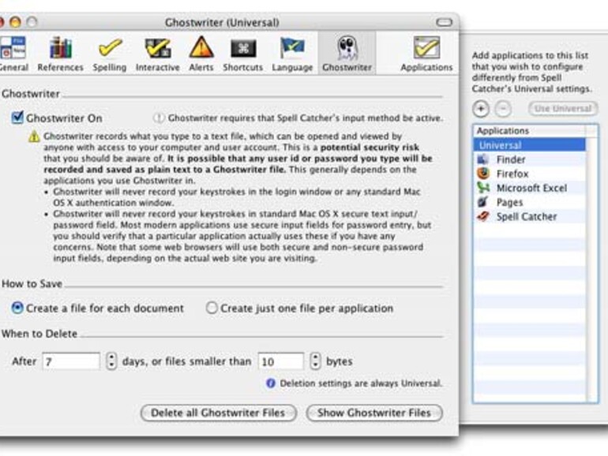This screenshot has width=608, height=456.
Task: Click the toolbar toggle pill in title bar
Action: [x=444, y=22]
